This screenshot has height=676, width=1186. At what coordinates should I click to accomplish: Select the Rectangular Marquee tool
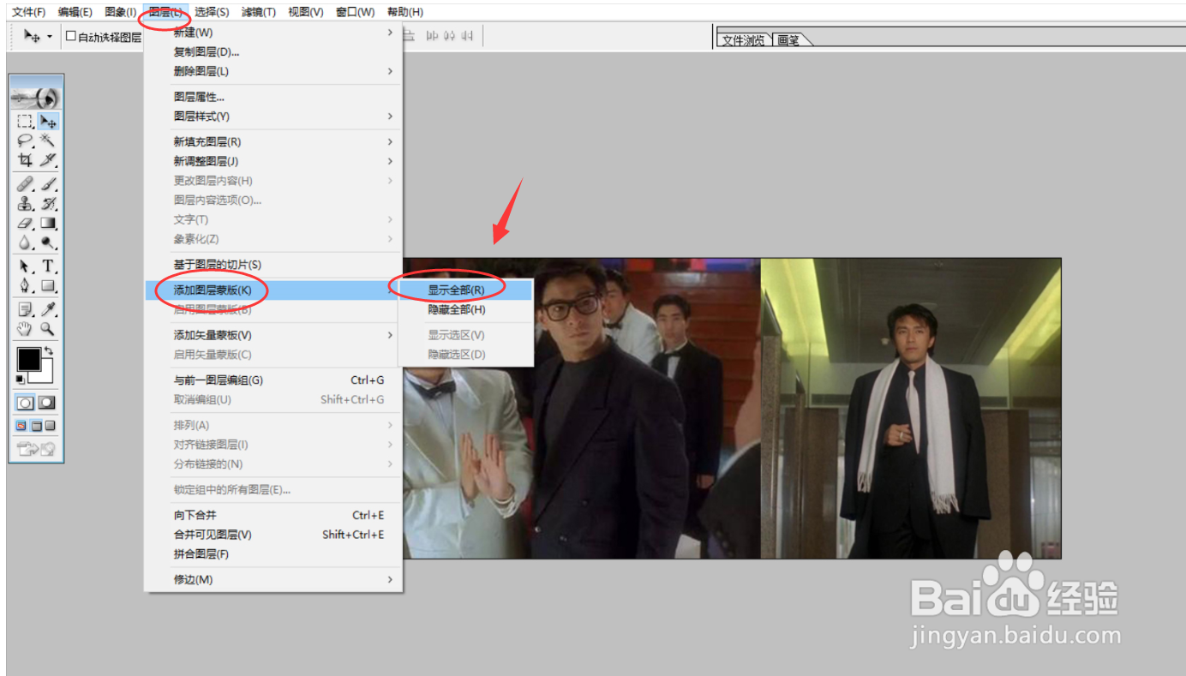pyautogui.click(x=25, y=122)
